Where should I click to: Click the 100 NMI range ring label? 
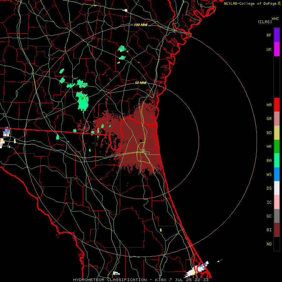pyautogui.click(x=141, y=25)
